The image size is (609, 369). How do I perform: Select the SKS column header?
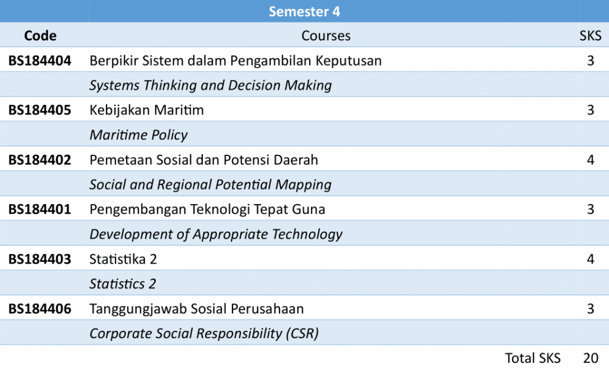(590, 36)
